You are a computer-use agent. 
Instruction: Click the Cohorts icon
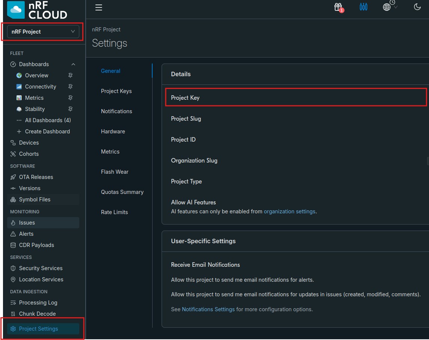13,154
